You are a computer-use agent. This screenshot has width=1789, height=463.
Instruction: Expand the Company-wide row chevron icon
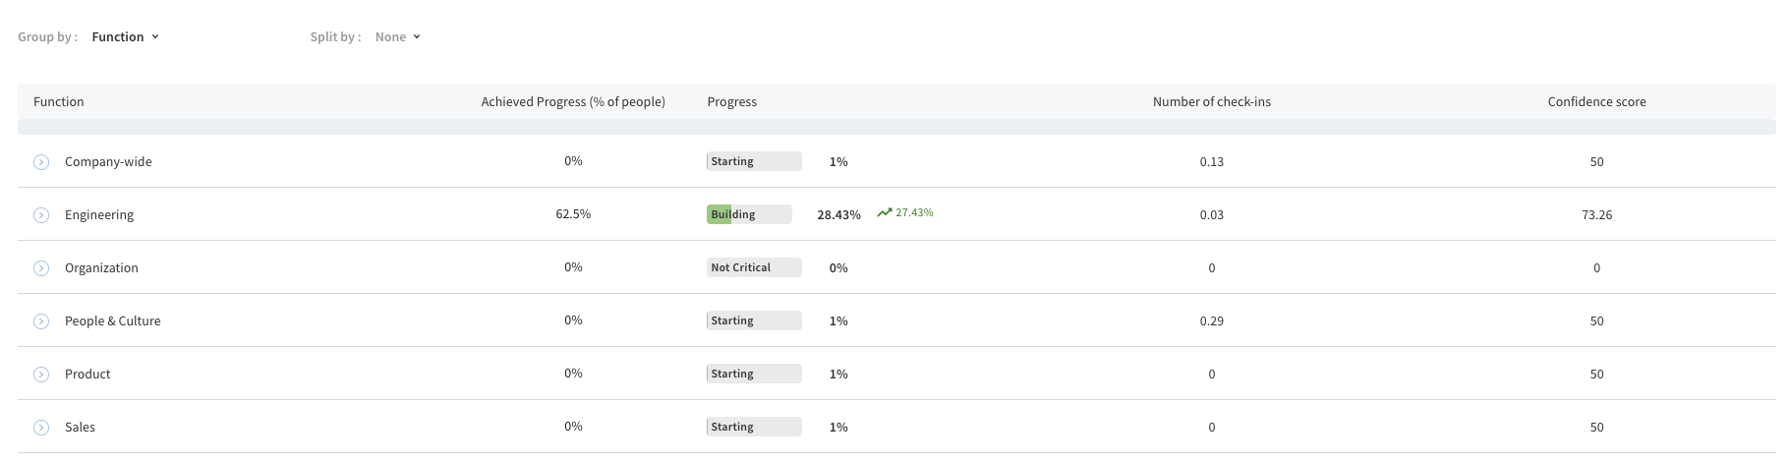click(x=41, y=162)
